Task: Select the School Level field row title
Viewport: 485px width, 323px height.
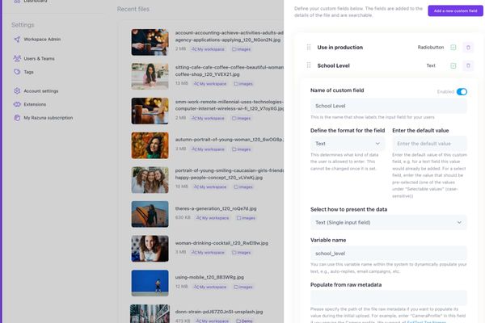Action: click(x=333, y=65)
